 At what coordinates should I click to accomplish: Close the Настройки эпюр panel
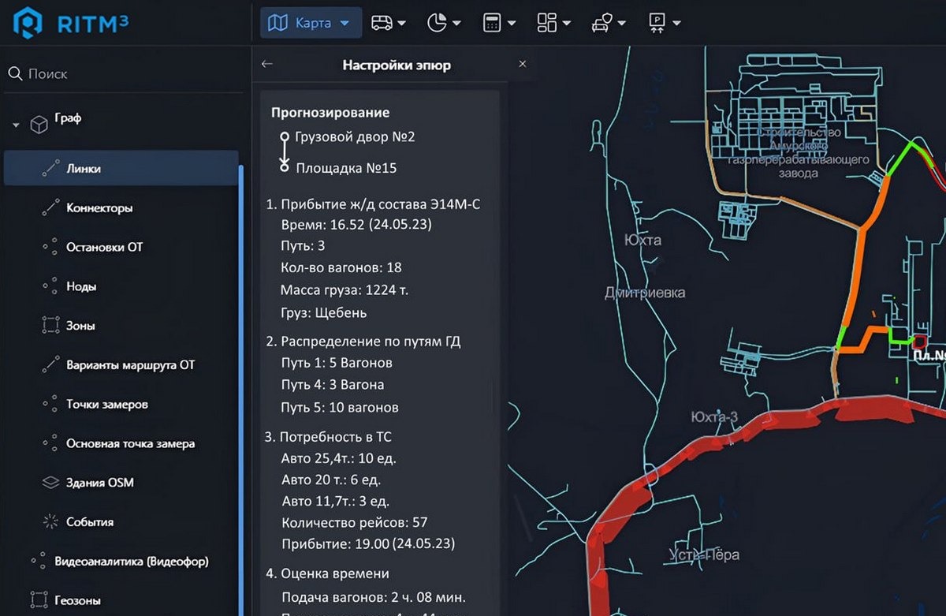point(522,65)
